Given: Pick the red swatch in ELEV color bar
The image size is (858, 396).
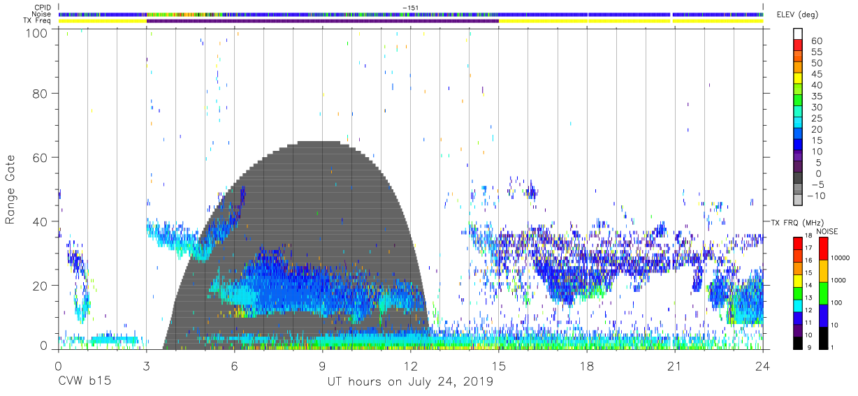Looking at the screenshot, I should point(799,45).
